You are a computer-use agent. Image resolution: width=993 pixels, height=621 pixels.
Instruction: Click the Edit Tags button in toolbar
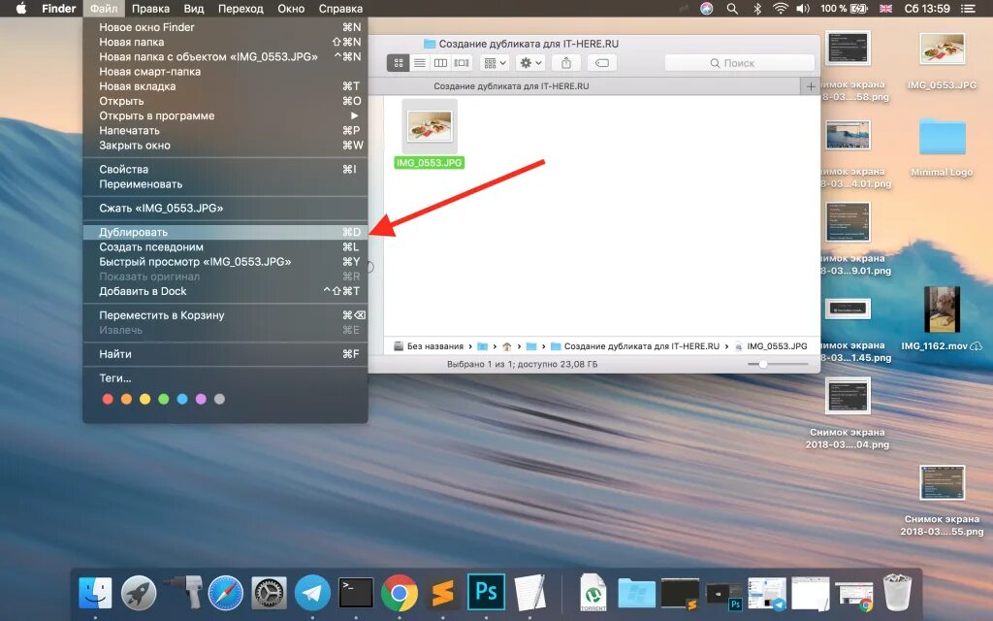tap(602, 63)
